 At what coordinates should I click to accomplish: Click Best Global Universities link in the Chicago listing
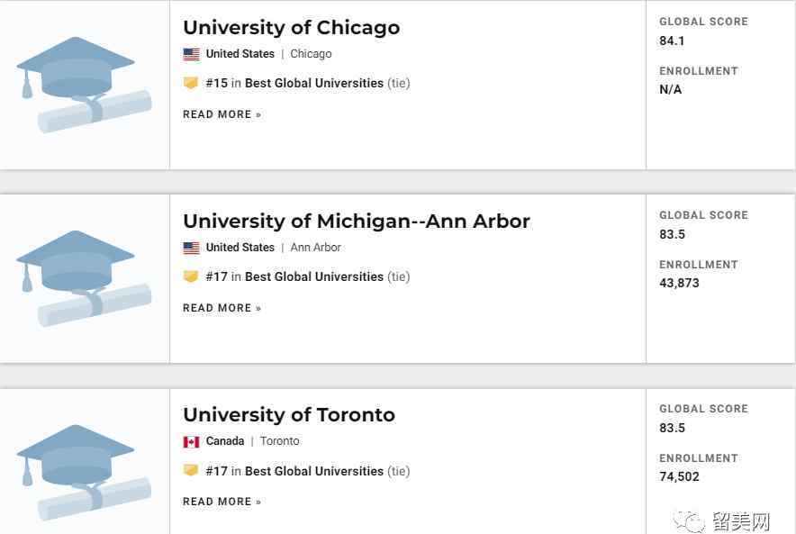coord(314,83)
